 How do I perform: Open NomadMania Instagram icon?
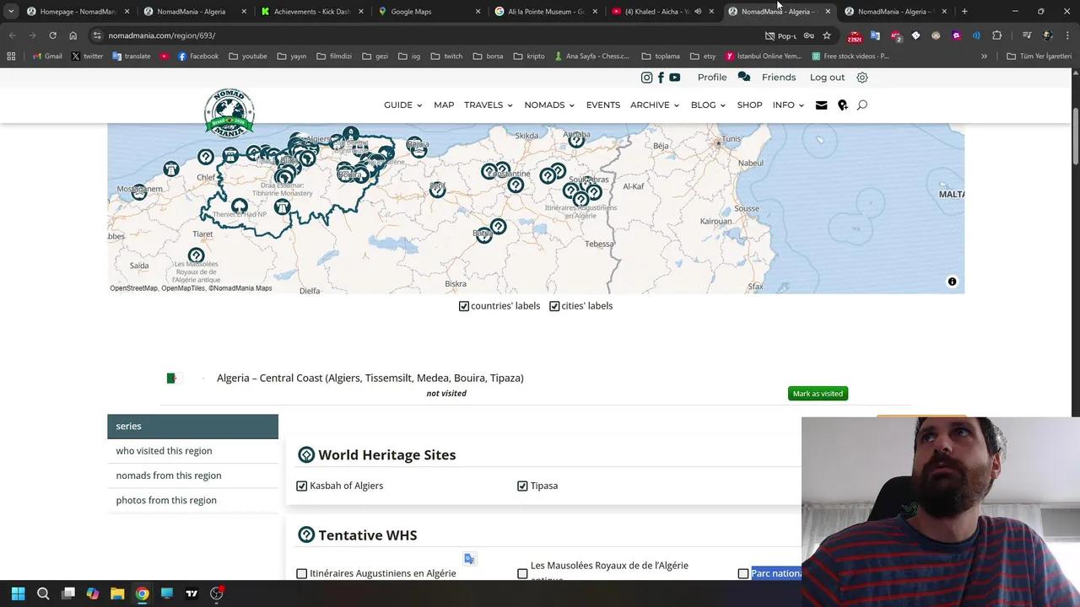pos(646,78)
